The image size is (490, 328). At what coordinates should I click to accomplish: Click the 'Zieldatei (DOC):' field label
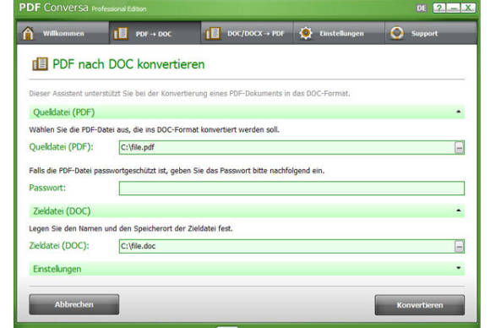59,245
